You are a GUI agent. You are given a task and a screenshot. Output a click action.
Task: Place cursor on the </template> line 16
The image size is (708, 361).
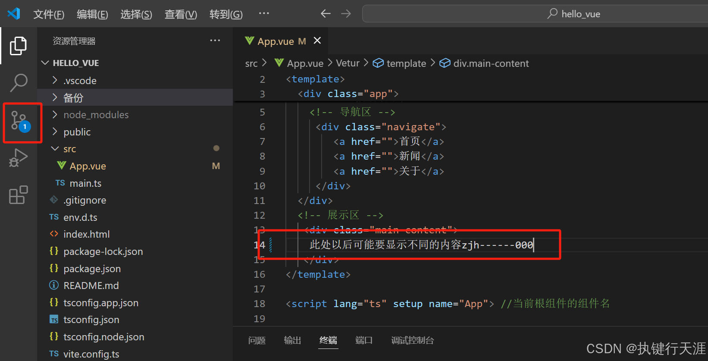point(318,274)
